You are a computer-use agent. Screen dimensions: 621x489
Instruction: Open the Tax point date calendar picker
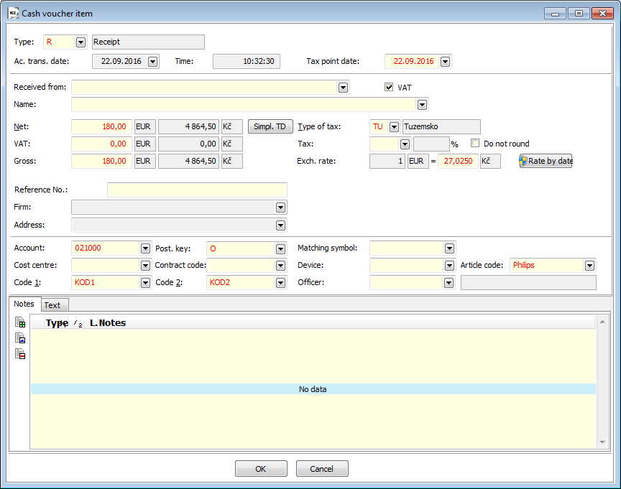pos(445,62)
